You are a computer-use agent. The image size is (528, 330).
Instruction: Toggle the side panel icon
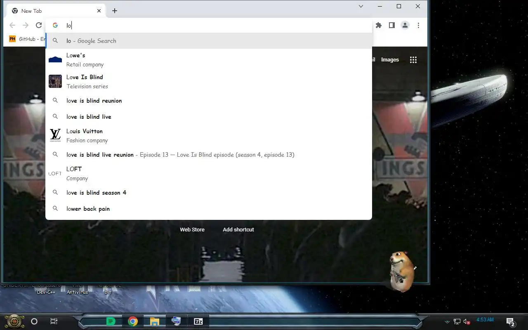(x=392, y=26)
